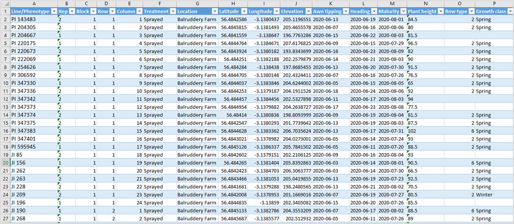
Task: Click the Longitude header cell
Action: click(260, 11)
